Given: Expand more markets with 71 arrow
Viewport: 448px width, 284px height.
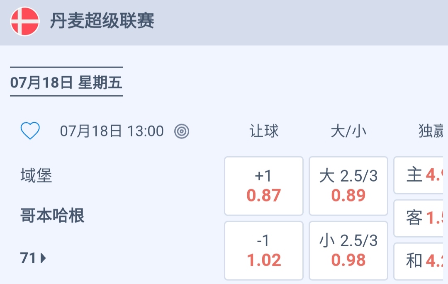Looking at the screenshot, I should coord(43,258).
